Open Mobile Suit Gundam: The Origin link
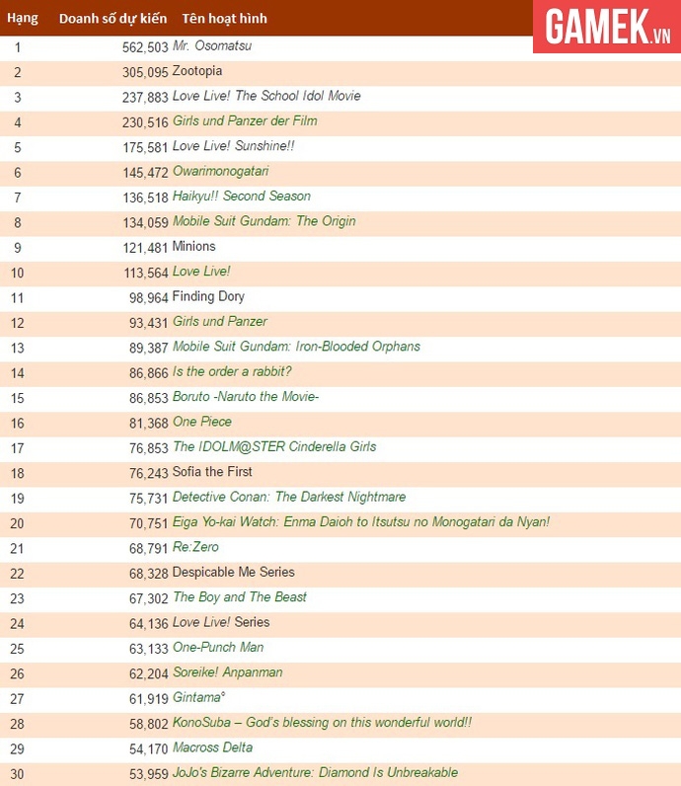 [x=265, y=221]
